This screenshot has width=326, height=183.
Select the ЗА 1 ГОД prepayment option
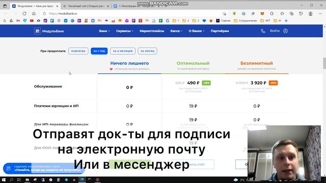tap(99, 51)
